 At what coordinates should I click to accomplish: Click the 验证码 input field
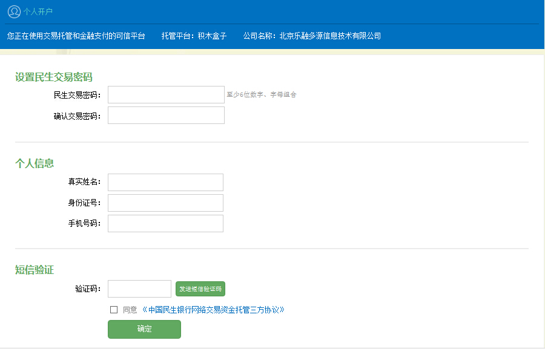point(139,289)
